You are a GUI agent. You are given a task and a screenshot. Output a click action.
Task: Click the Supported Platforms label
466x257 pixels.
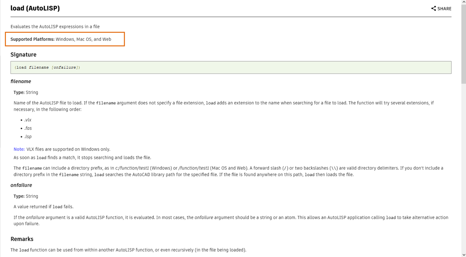pyautogui.click(x=32, y=39)
